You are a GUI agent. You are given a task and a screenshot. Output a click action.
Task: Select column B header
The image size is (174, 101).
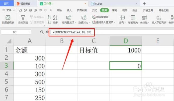click(62, 41)
